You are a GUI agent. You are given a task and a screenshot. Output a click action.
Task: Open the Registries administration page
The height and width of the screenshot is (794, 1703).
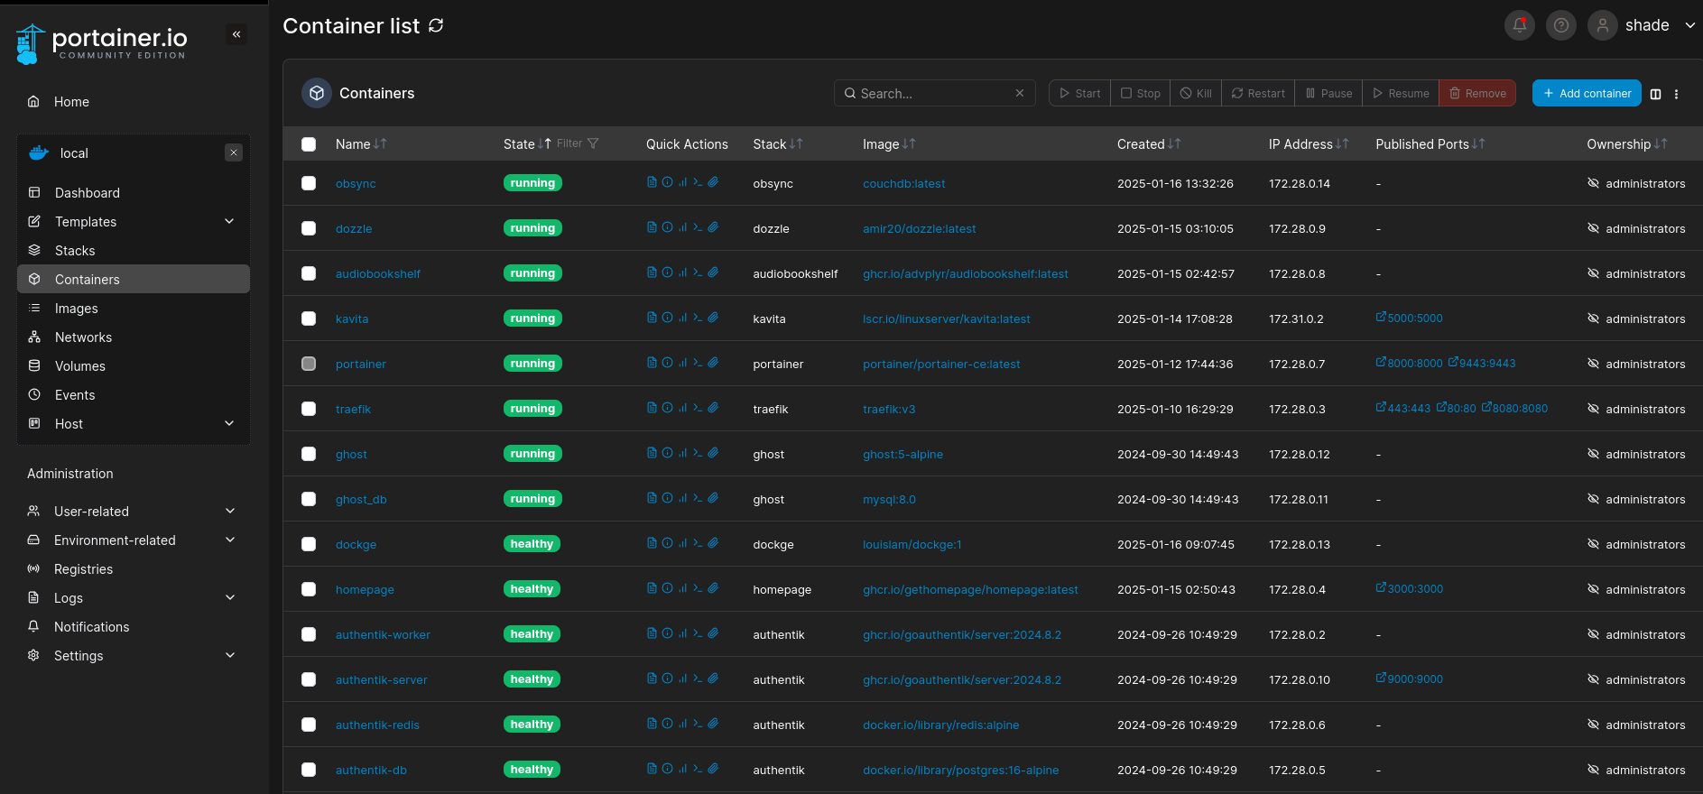(x=134, y=568)
